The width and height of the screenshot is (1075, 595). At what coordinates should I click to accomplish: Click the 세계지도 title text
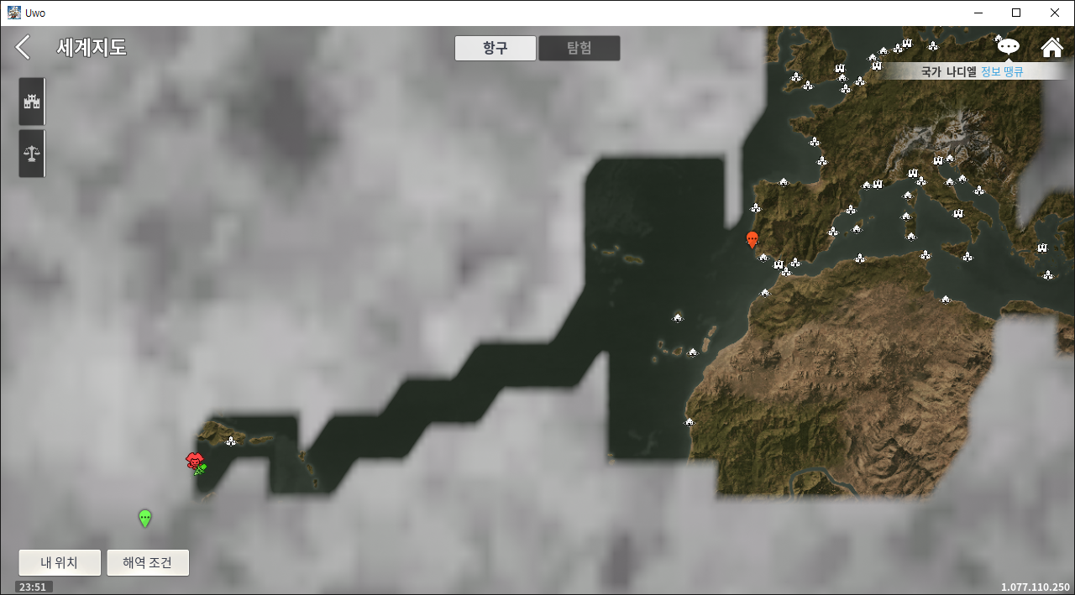92,48
